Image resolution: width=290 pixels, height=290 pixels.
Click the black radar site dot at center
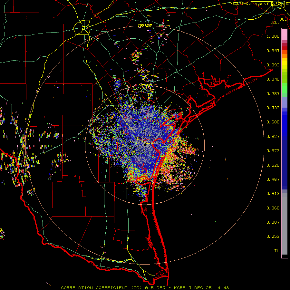(145, 145)
